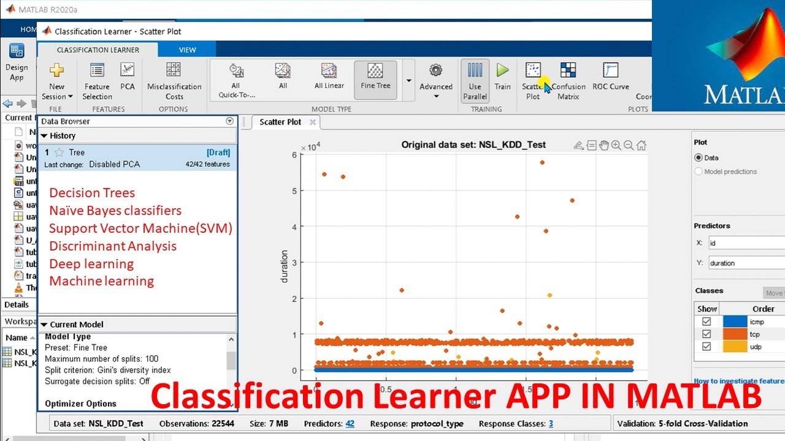Click the Design App icon in MATLAB window
The width and height of the screenshot is (785, 441).
coord(17,62)
